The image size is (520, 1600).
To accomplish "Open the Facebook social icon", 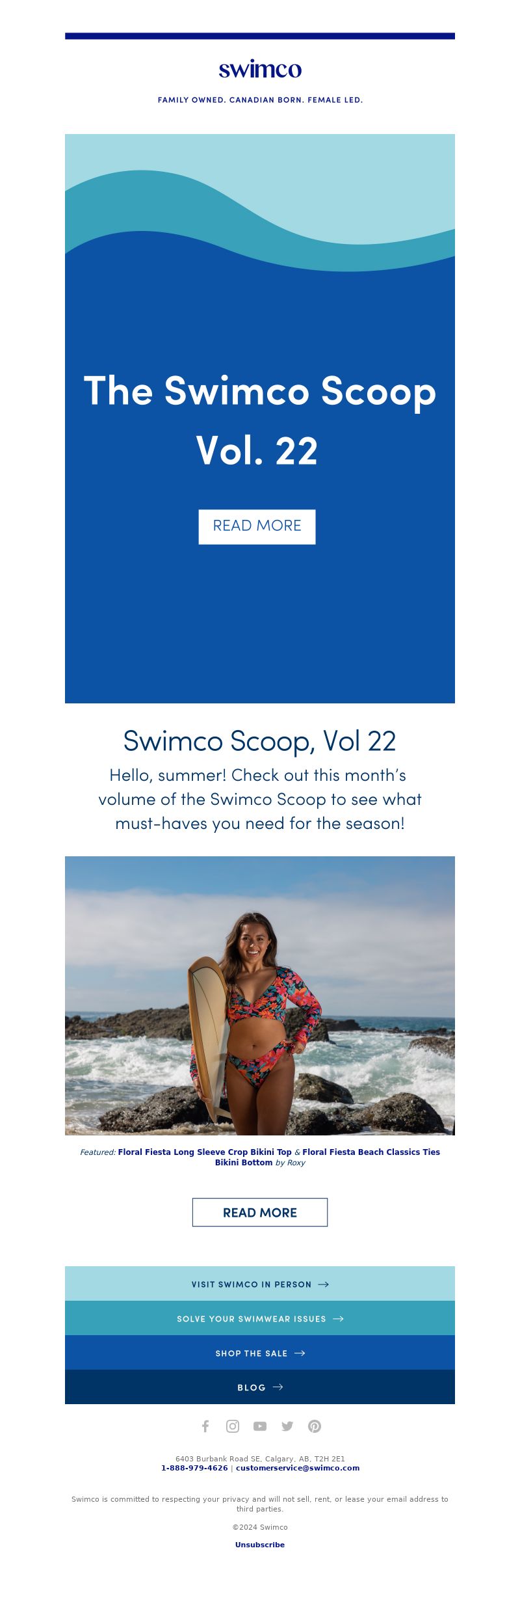I will (205, 1426).
